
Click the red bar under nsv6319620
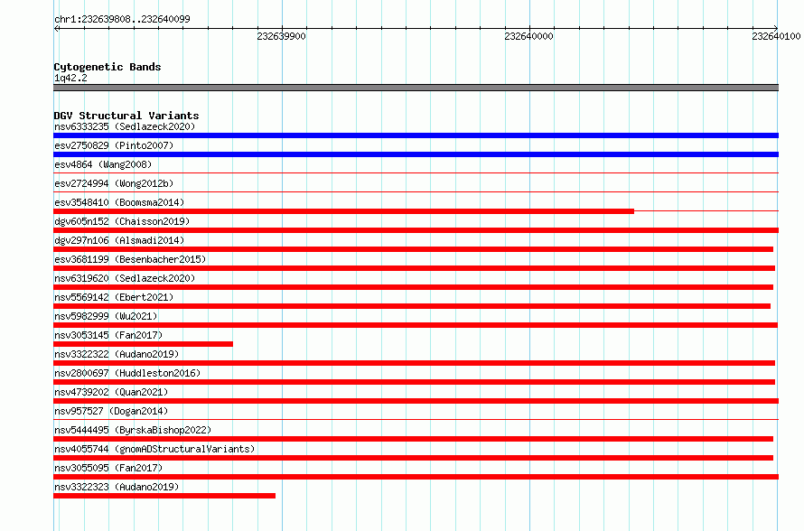[x=413, y=287]
